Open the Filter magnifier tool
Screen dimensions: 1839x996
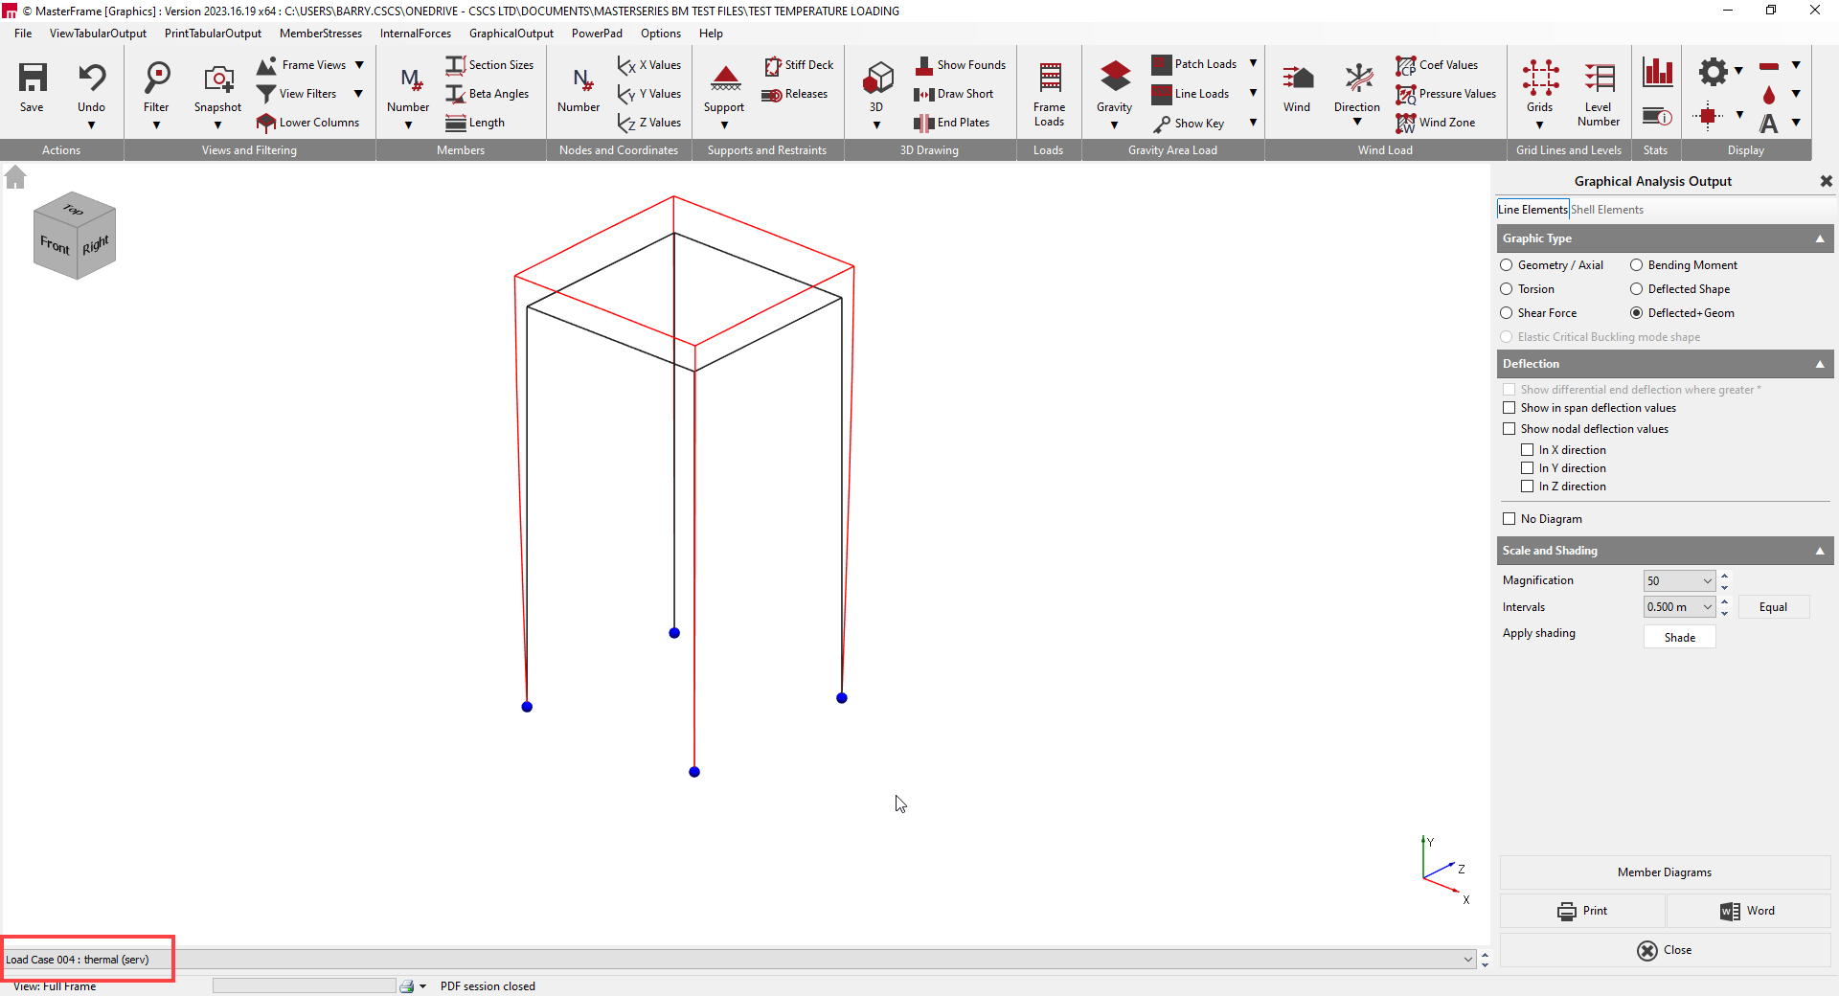pyautogui.click(x=156, y=78)
